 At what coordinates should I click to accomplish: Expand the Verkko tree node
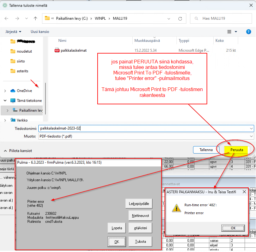click(x=5, y=120)
